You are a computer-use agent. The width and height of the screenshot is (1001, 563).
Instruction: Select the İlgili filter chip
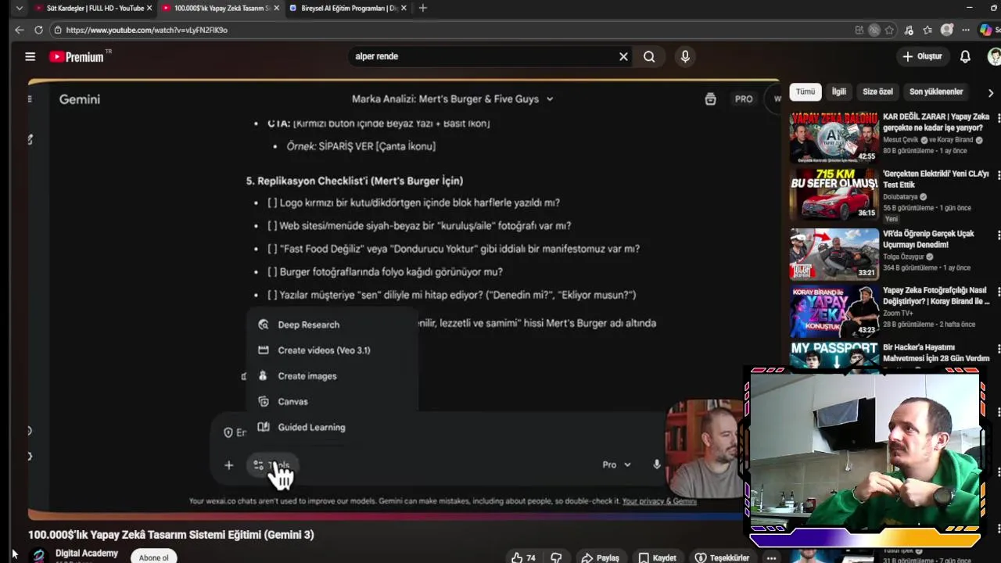839,91
